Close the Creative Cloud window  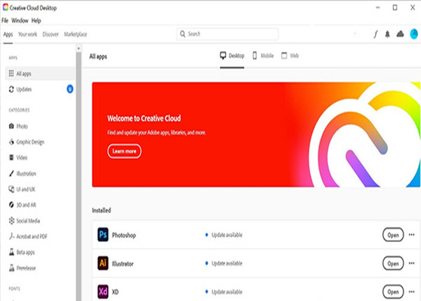tap(413, 7)
